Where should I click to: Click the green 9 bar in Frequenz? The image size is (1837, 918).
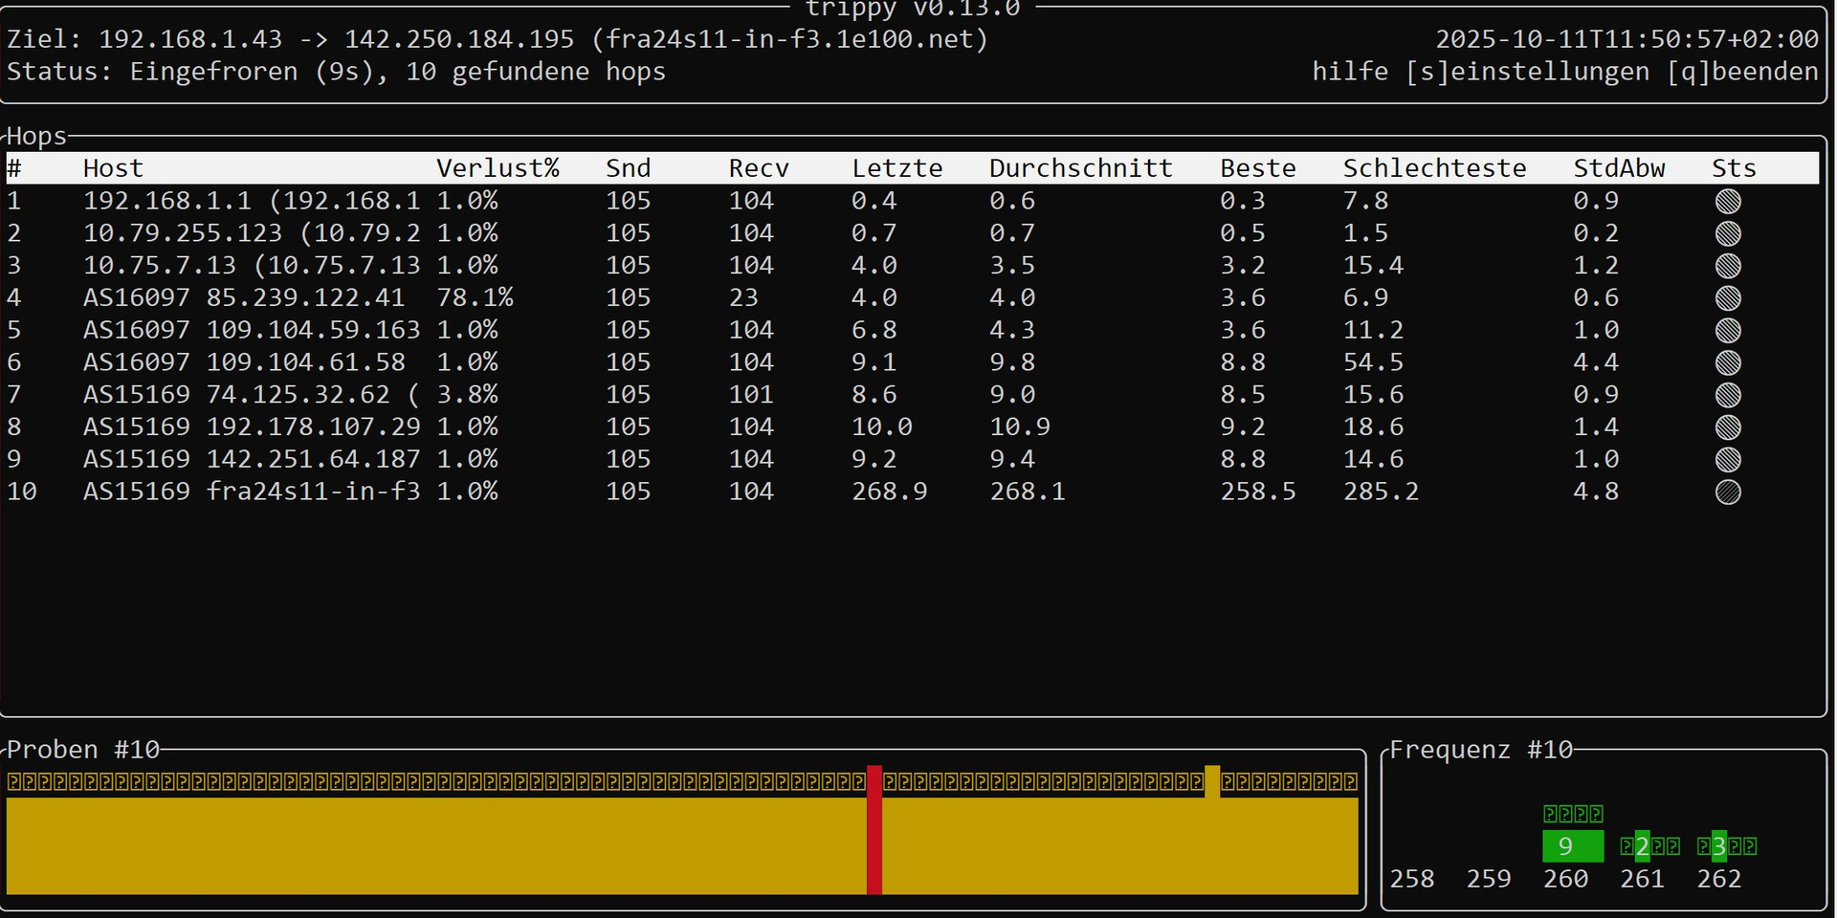[1573, 846]
